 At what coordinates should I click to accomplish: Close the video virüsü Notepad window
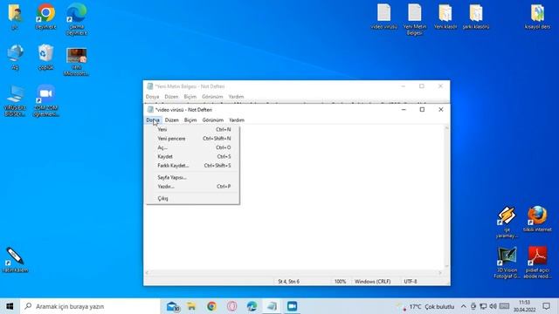441,110
